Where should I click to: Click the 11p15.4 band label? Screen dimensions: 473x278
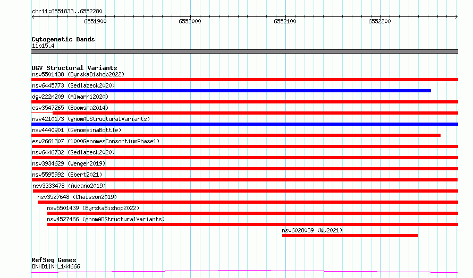[43, 46]
